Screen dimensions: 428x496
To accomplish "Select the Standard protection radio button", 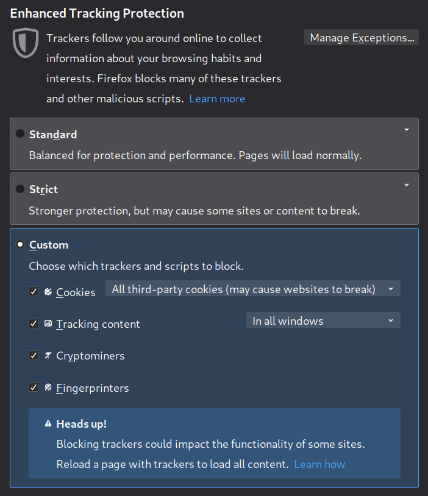I will (20, 134).
